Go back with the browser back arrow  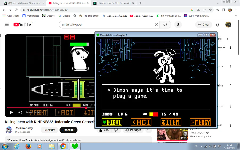click(4, 10)
